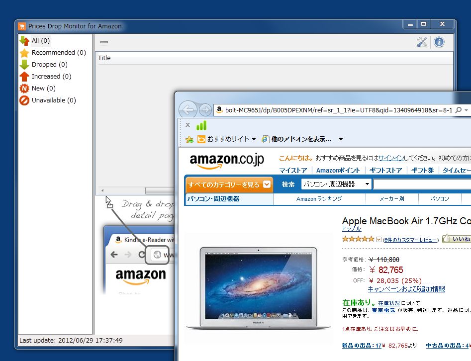Screen dimensions: 471x361
Task: Open the blue info about icon
Action: click(x=439, y=42)
